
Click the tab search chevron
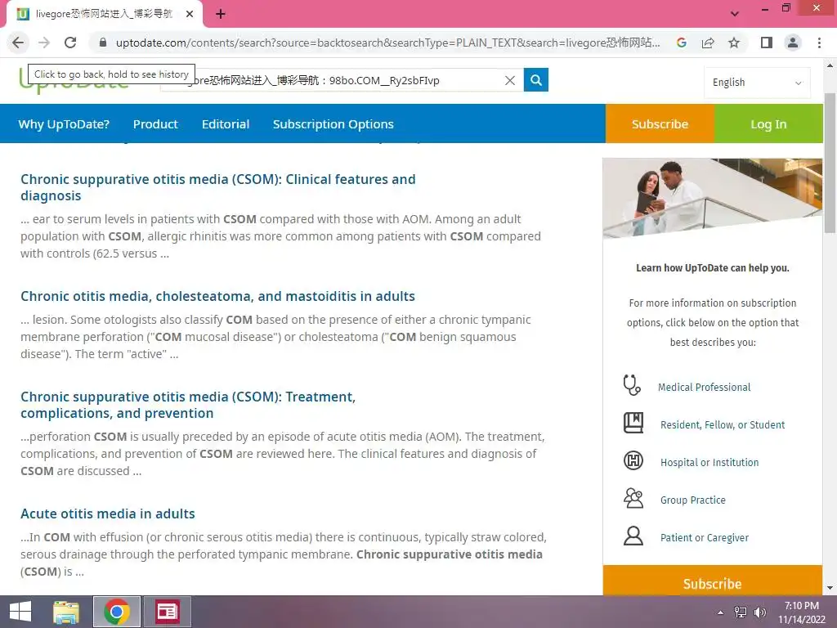pyautogui.click(x=735, y=14)
